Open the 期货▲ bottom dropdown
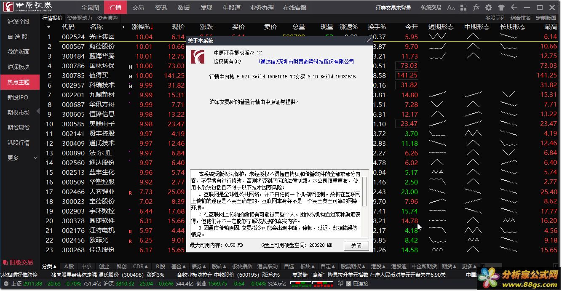Image resolution: width=562 pixels, height=291 pixels. pyautogui.click(x=449, y=267)
